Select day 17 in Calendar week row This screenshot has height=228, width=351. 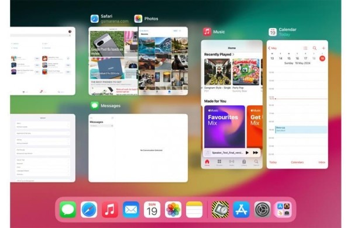(x=305, y=58)
